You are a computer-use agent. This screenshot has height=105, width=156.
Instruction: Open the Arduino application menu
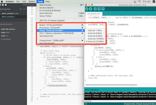pos(10,2)
